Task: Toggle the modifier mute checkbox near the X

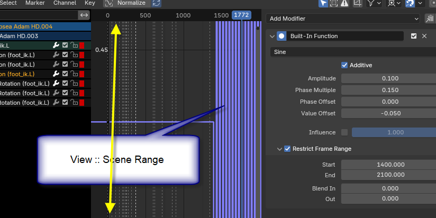Action: pyautogui.click(x=414, y=36)
